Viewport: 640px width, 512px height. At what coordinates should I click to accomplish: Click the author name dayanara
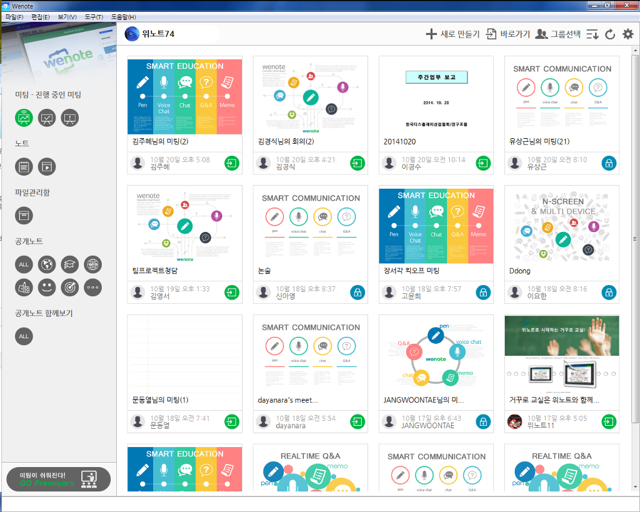[x=291, y=426]
